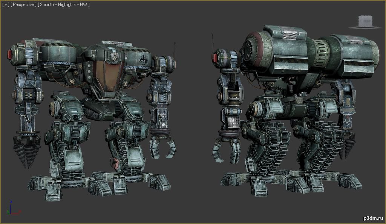Open the Smooth + Highlights + HW shading menu

(x=64, y=5)
